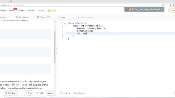This screenshot has height=98, width=175.
Task: Click the 7/1398 problem counter
Action: (x=39, y=93)
